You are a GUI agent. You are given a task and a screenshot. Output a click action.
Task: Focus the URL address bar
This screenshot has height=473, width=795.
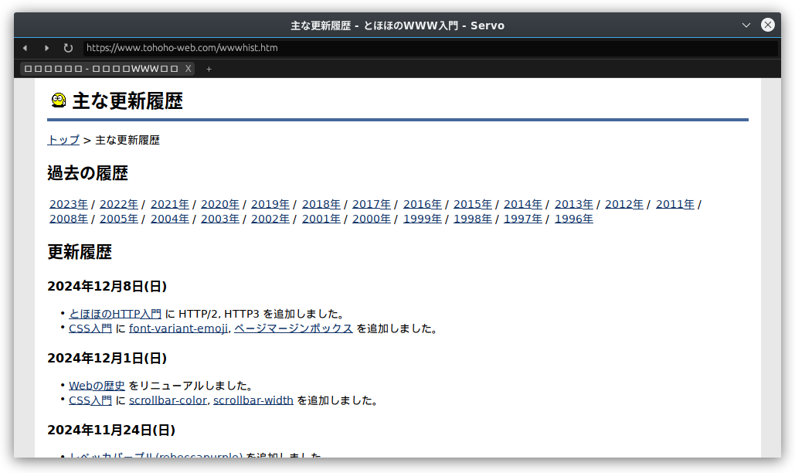tap(430, 48)
